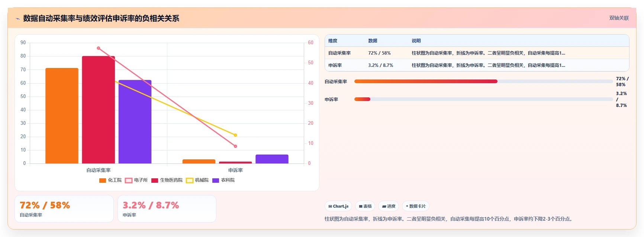Click the 自动采集率 progress bar
The image size is (644, 237).
pos(483,81)
